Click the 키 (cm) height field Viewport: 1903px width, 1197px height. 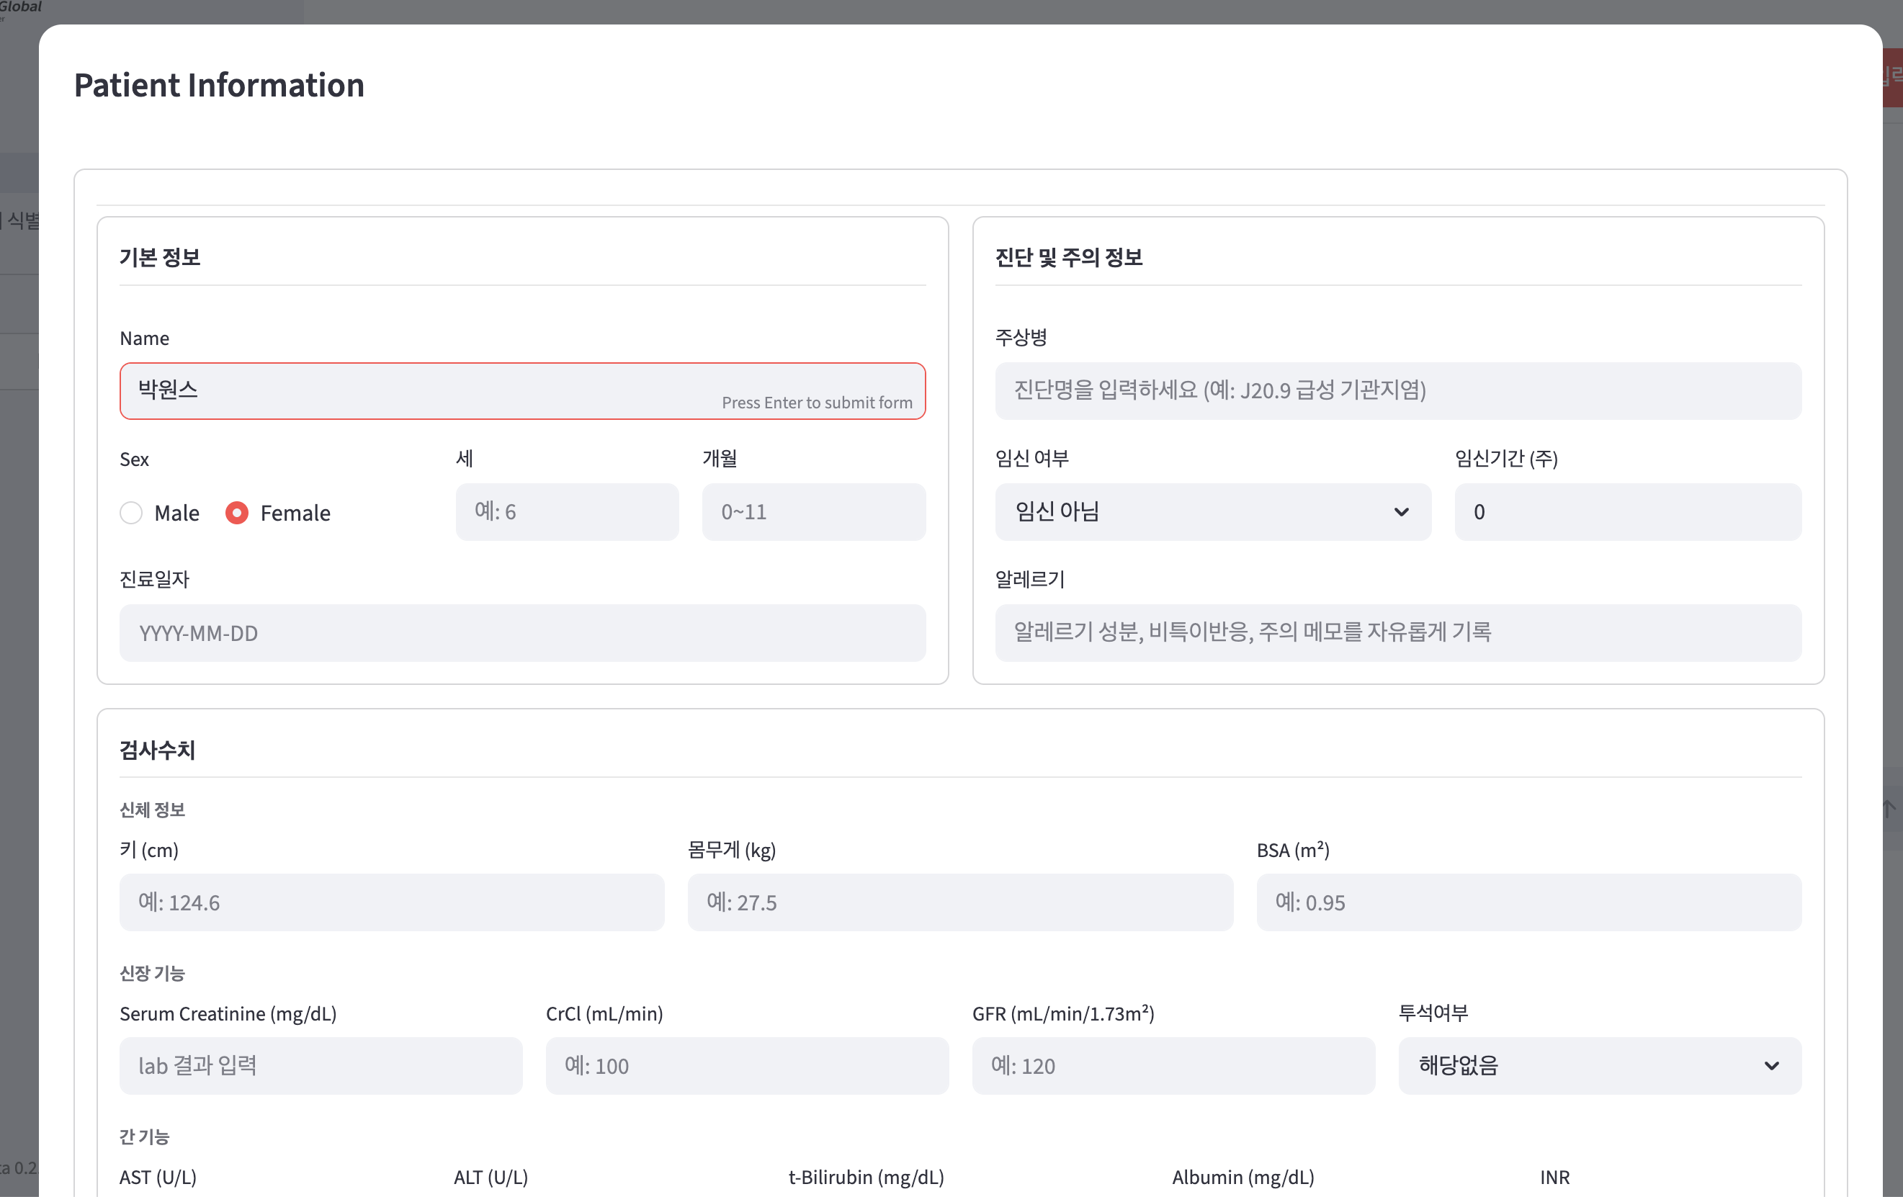tap(392, 902)
